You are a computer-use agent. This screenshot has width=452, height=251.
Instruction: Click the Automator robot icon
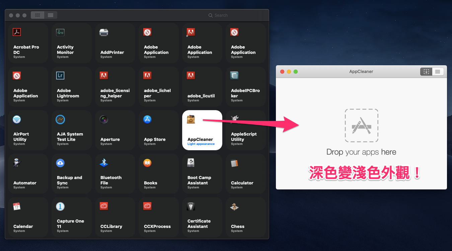[17, 163]
